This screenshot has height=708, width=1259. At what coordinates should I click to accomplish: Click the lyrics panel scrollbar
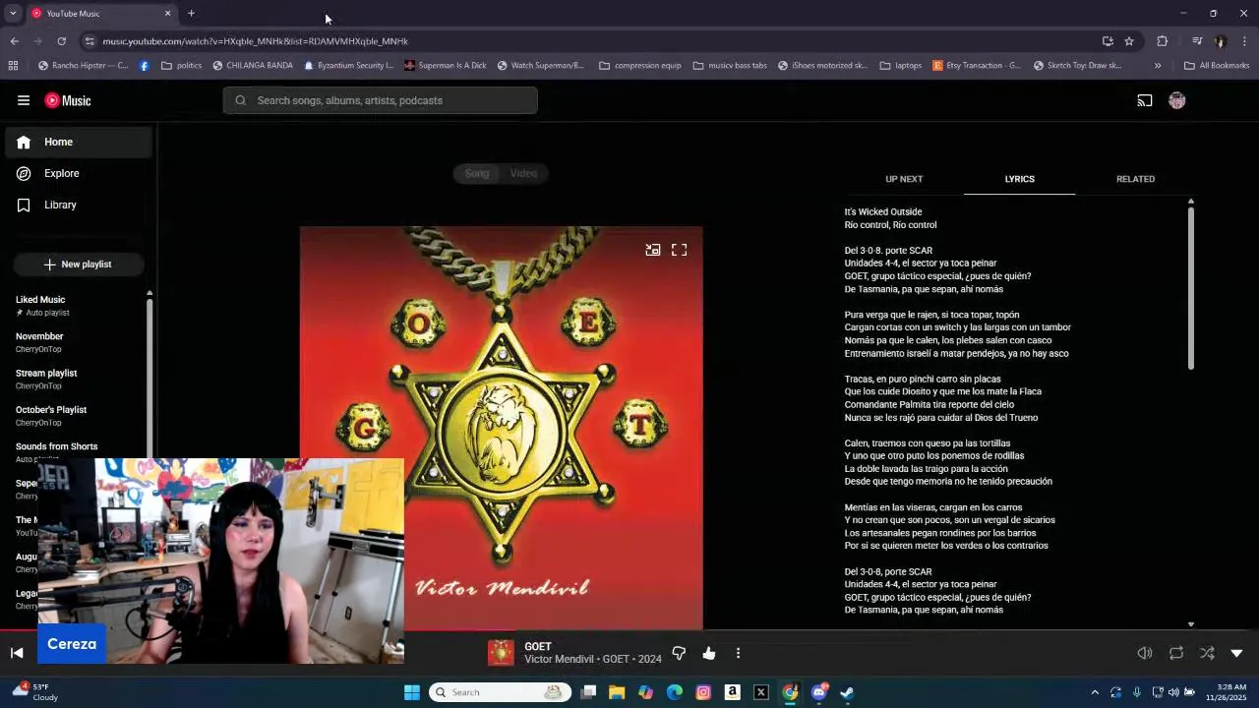1190,288
